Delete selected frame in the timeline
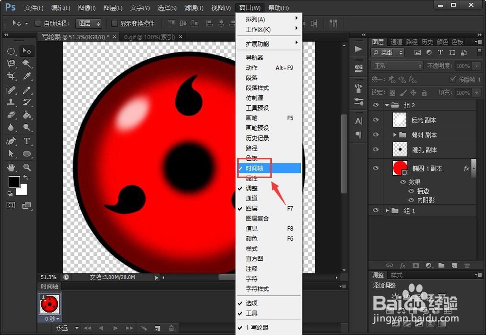This screenshot has width=486, height=335. [171, 328]
